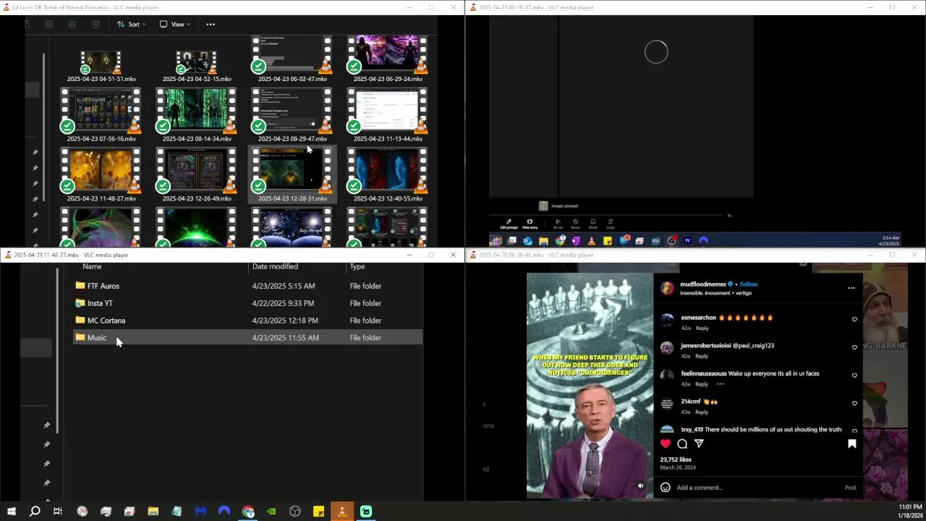Open Google Chrome from the taskbar

tap(248, 512)
